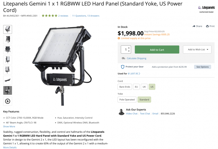The width and height of the screenshot is (218, 149).
Task: Click the Protect your Gear shield icon
Action: point(123,67)
